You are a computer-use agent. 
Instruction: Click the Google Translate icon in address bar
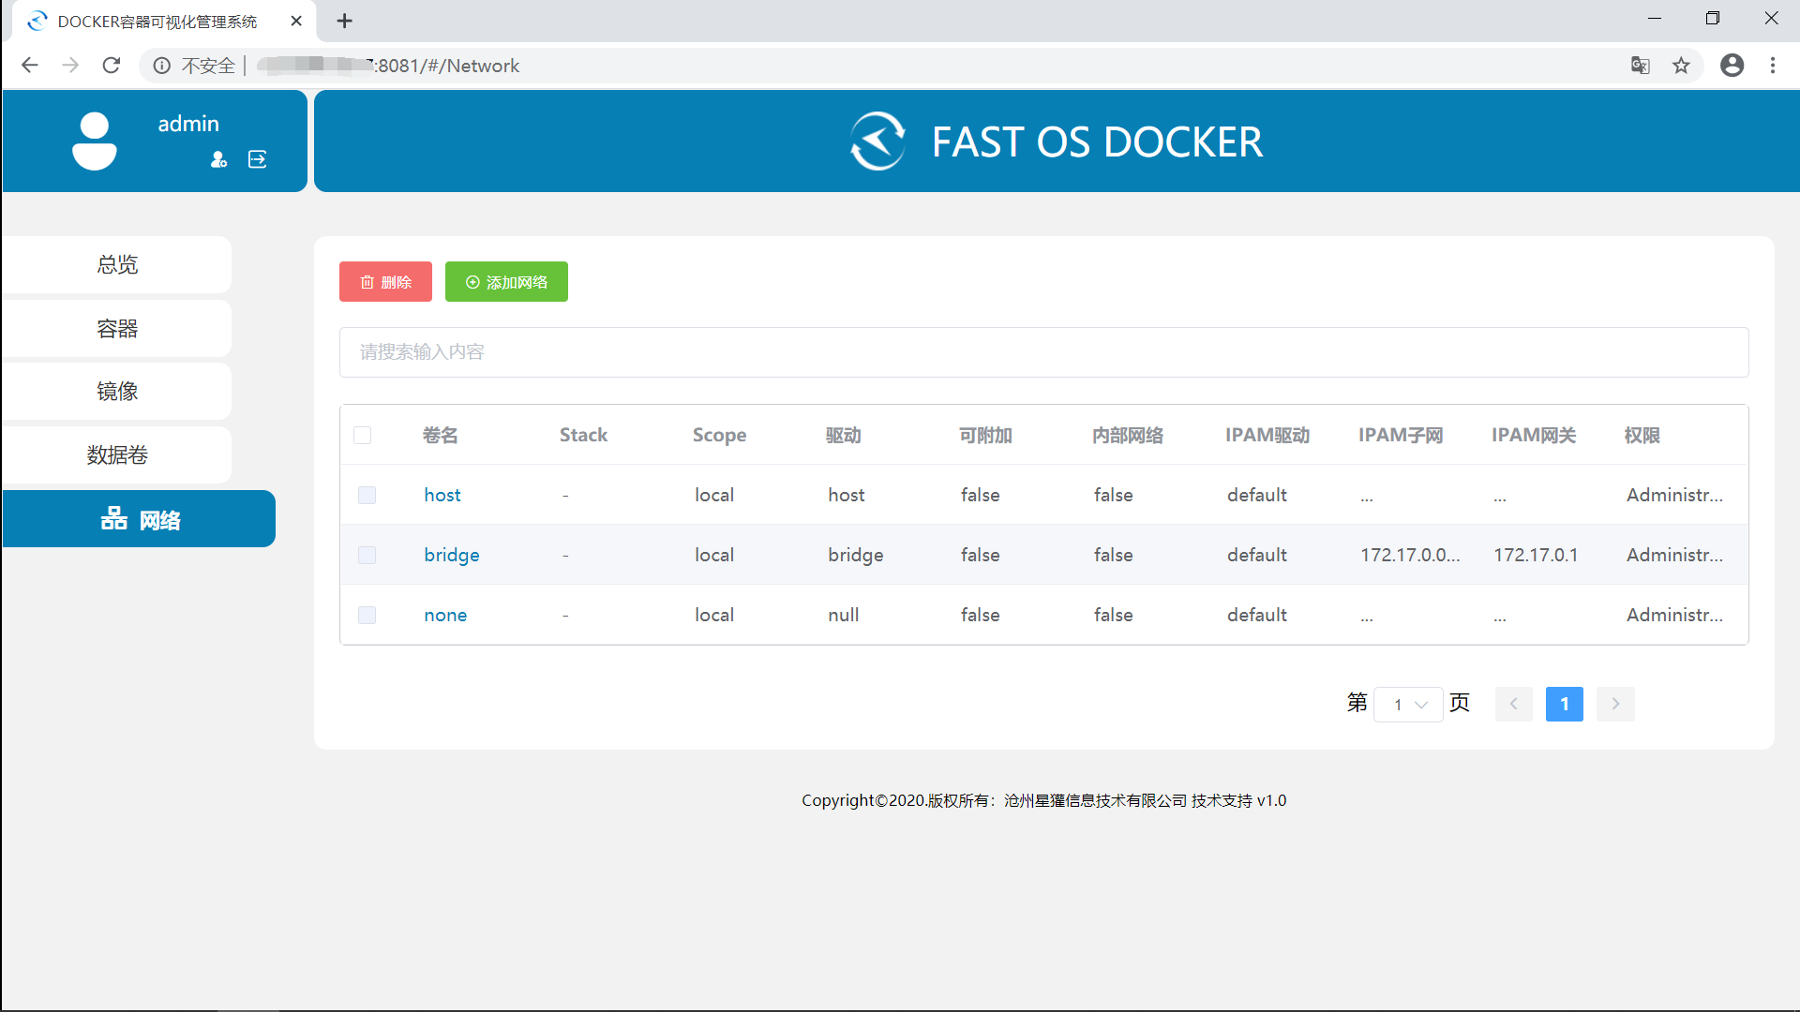pos(1641,66)
